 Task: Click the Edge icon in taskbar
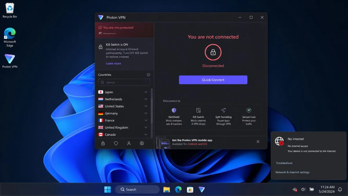[178, 189]
